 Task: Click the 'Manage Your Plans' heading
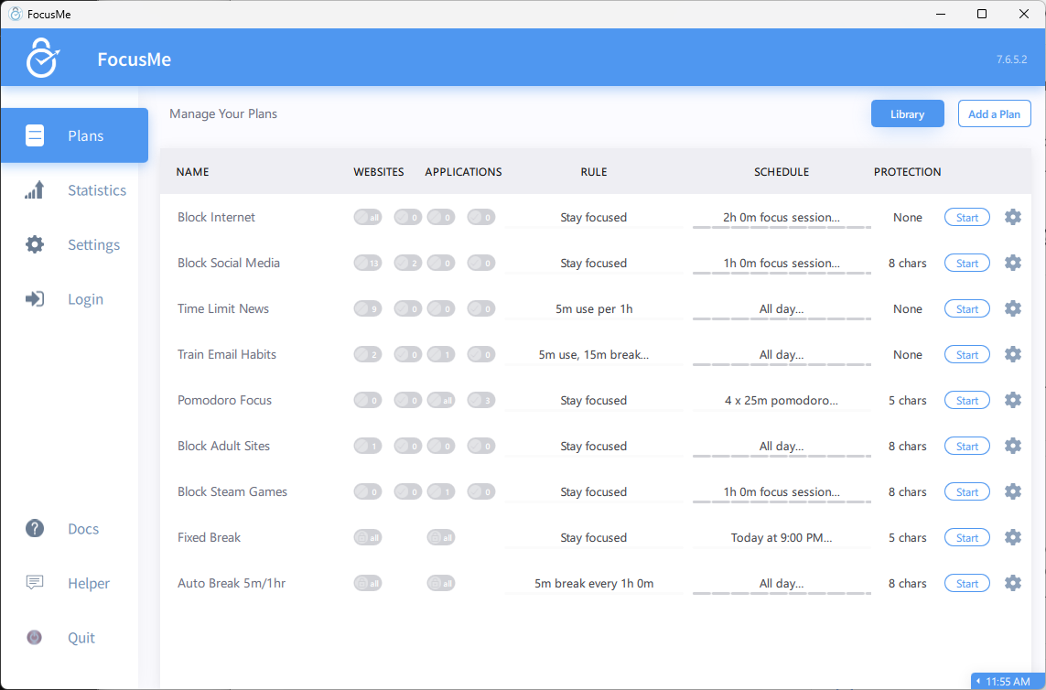[x=222, y=113]
